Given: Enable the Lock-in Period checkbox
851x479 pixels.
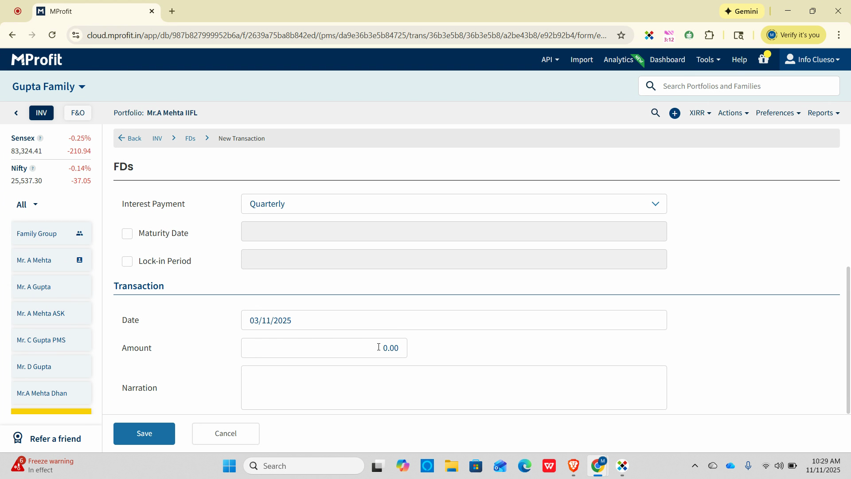Looking at the screenshot, I should [x=127, y=261].
